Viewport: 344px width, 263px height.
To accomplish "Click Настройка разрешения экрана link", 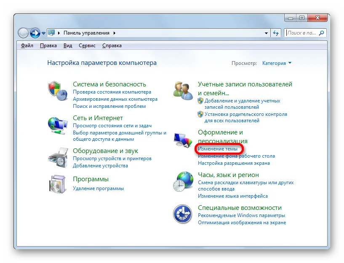I will (x=234, y=163).
